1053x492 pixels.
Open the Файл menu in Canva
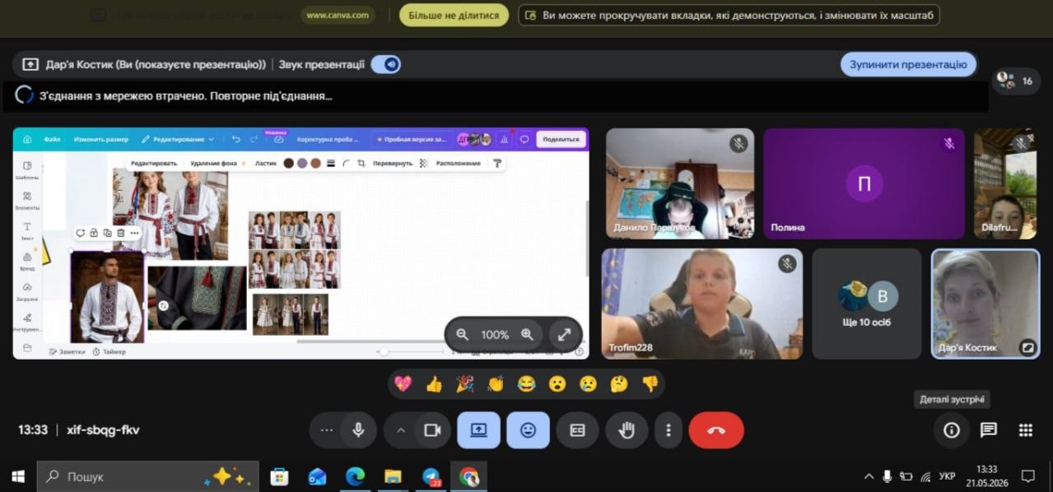(x=52, y=139)
